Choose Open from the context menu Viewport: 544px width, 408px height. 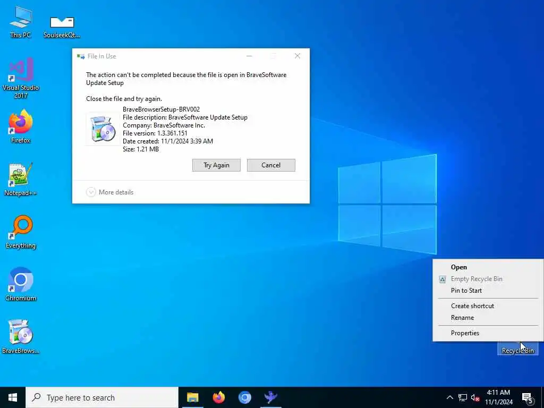pos(488,267)
